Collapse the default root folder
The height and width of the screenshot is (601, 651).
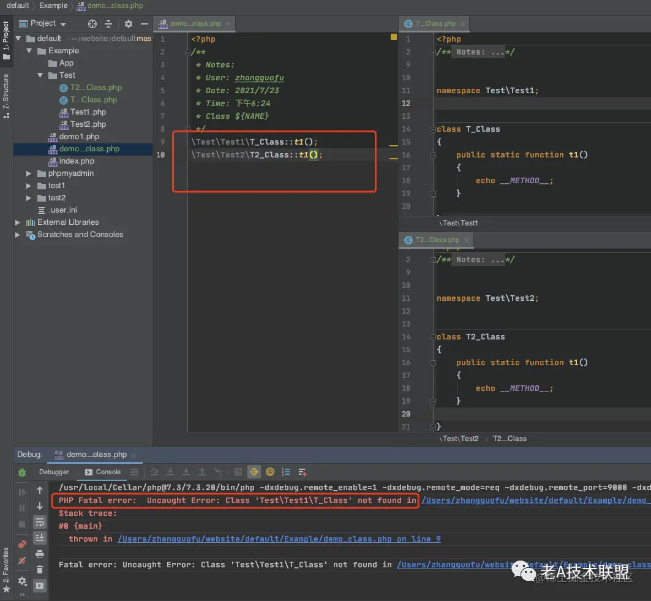(18, 39)
